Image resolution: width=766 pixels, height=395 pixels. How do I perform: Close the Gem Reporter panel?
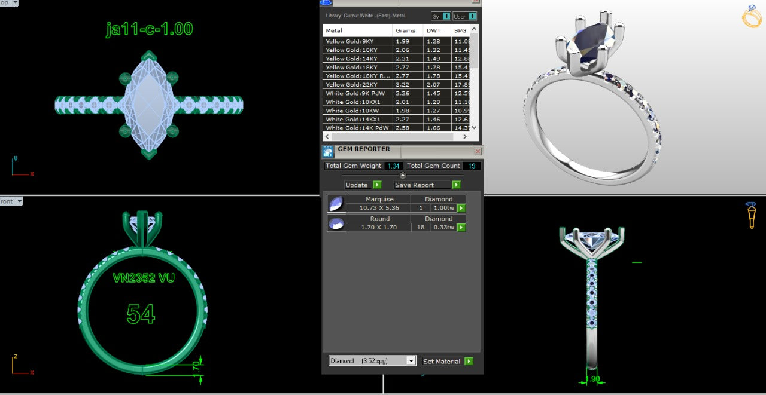pos(477,152)
